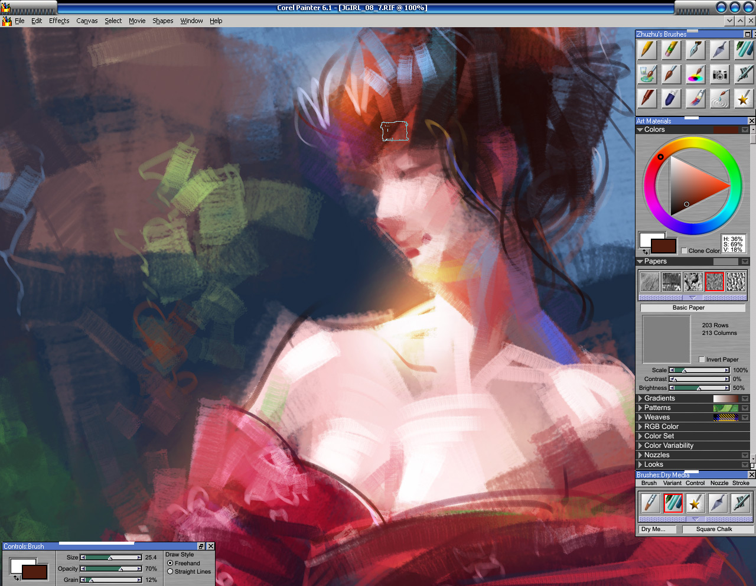The width and height of the screenshot is (756, 586).
Task: Expand the RGB Color section
Action: coord(640,427)
